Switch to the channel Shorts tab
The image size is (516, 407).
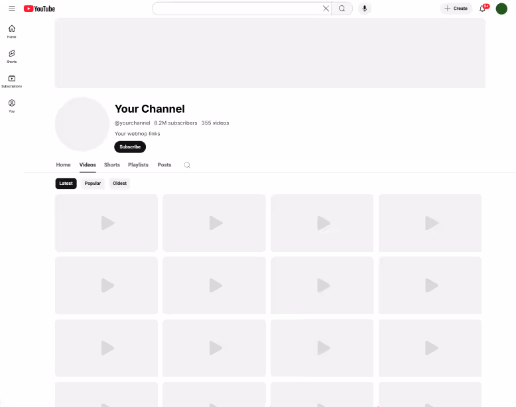tap(112, 164)
